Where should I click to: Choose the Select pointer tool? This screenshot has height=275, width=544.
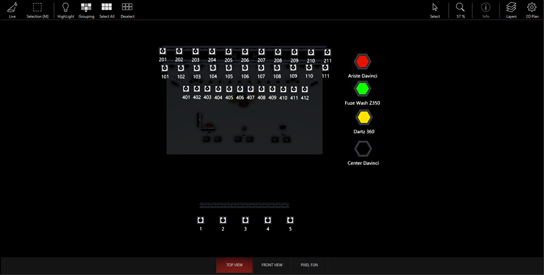(x=435, y=10)
